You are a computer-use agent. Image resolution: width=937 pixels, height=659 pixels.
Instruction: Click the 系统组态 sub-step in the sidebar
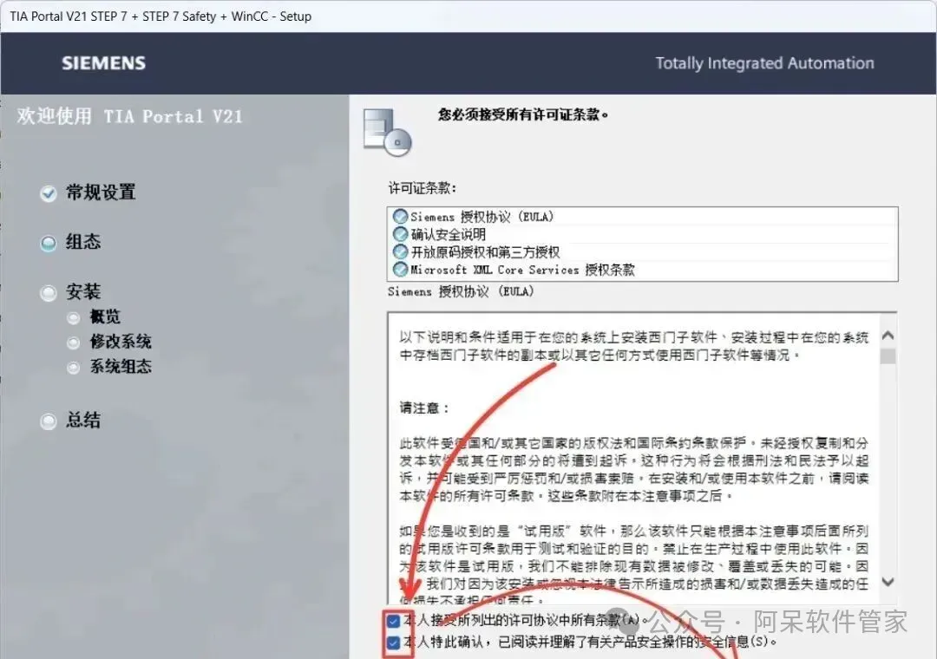121,366
